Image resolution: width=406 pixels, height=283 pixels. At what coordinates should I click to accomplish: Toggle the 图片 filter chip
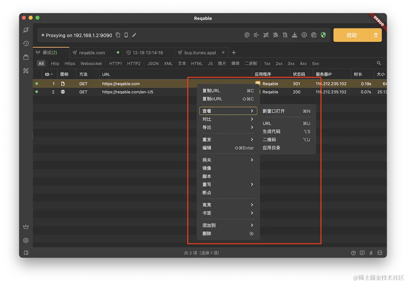click(x=222, y=63)
